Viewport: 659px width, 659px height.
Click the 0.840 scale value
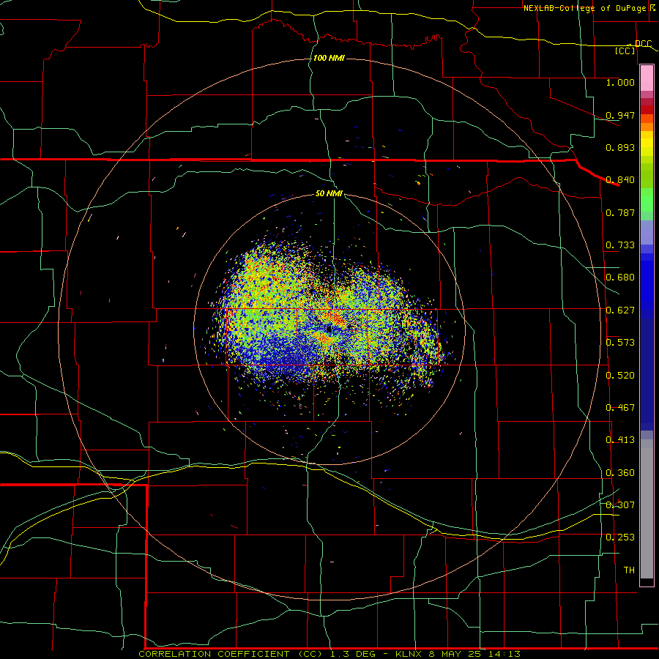pos(620,180)
